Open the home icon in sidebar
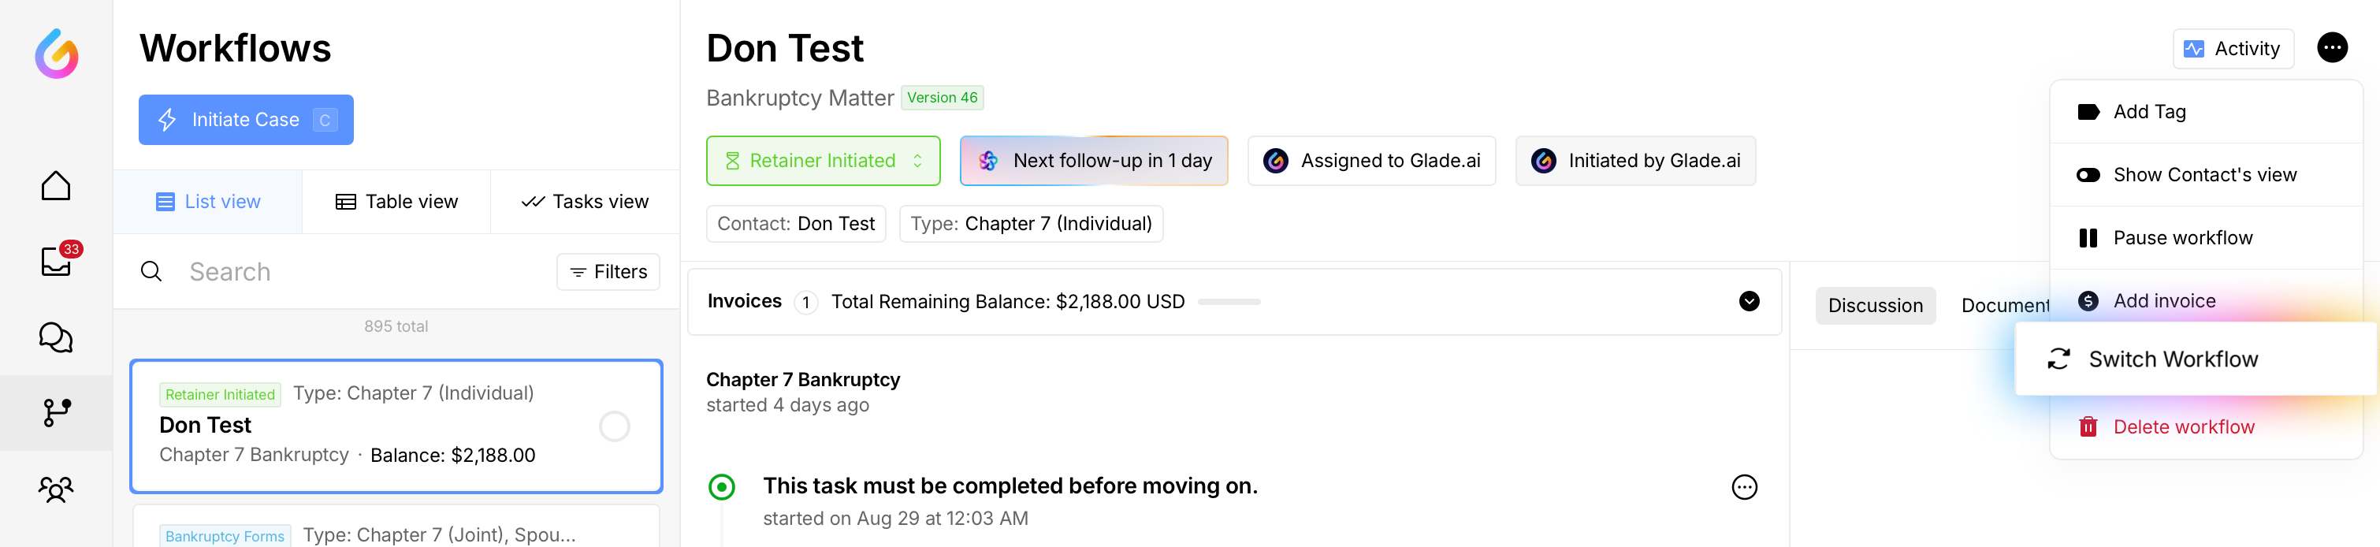 pyautogui.click(x=55, y=186)
